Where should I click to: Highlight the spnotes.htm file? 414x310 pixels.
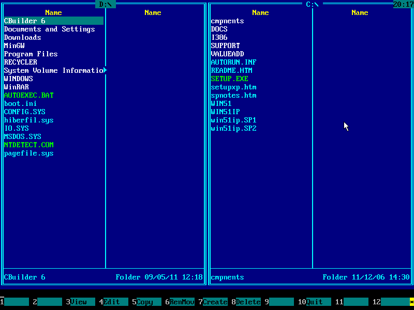point(234,95)
